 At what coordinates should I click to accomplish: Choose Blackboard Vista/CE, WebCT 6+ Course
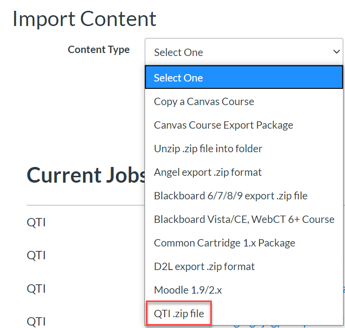click(x=244, y=219)
